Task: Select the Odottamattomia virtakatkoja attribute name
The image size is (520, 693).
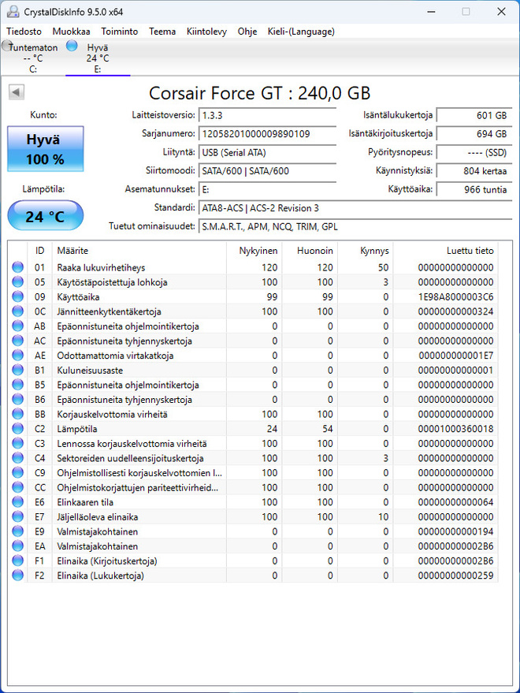Action: point(115,356)
